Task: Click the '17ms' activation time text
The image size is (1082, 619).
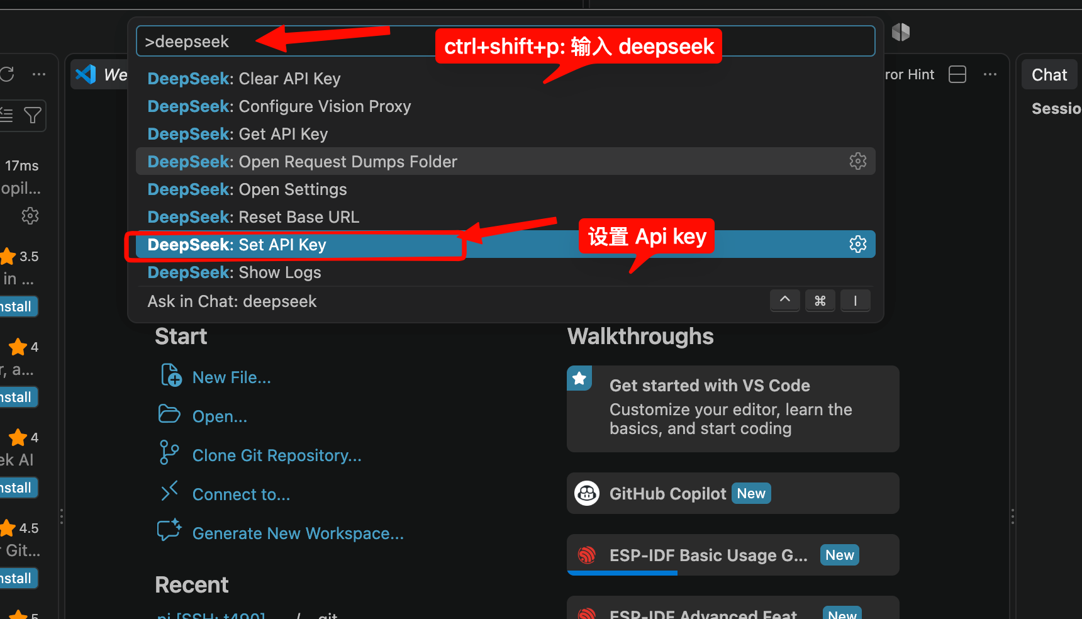Action: pos(22,165)
